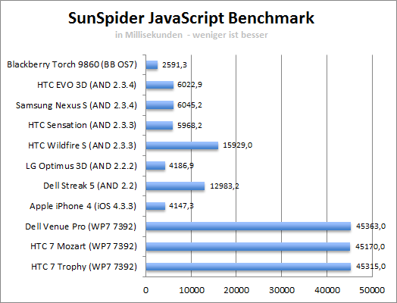The image size is (397, 303).
Task: Click the Samsung Nexus S bar
Action: pyautogui.click(x=160, y=105)
